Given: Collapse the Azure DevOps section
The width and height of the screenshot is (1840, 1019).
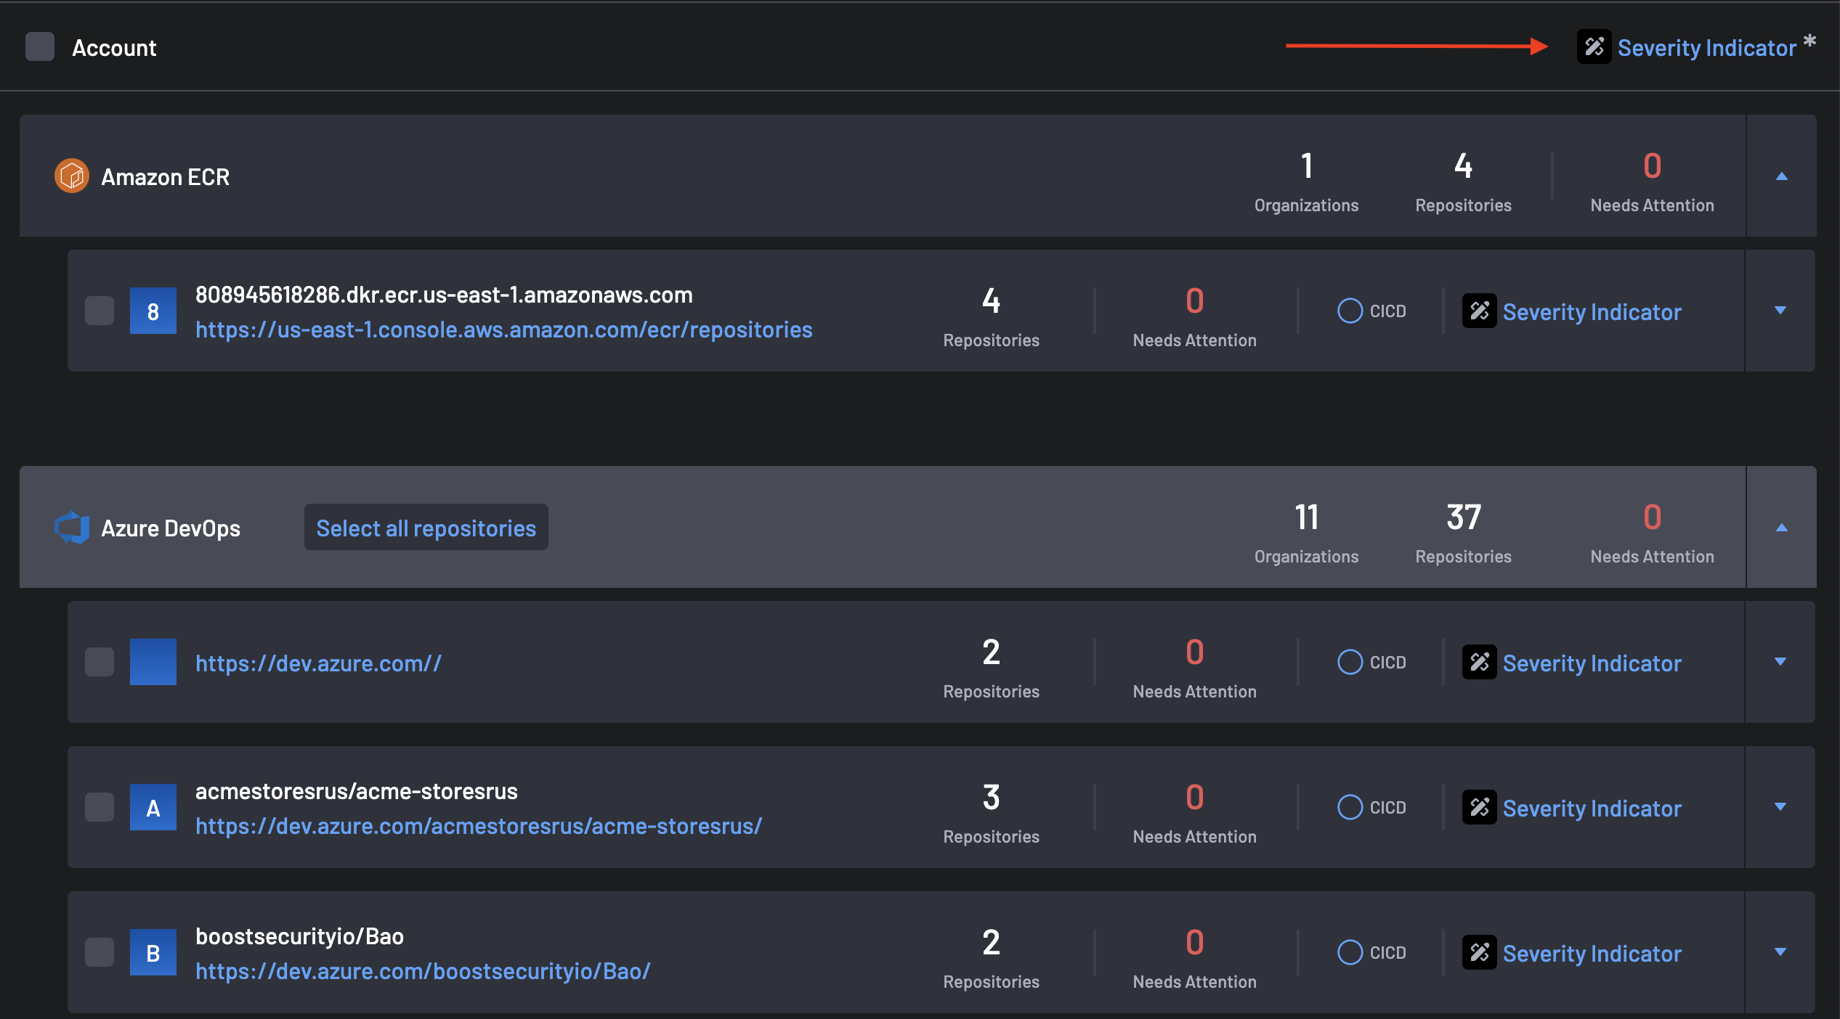Looking at the screenshot, I should 1781,527.
